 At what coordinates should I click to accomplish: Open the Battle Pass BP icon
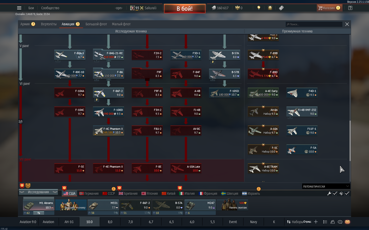[x=281, y=8]
